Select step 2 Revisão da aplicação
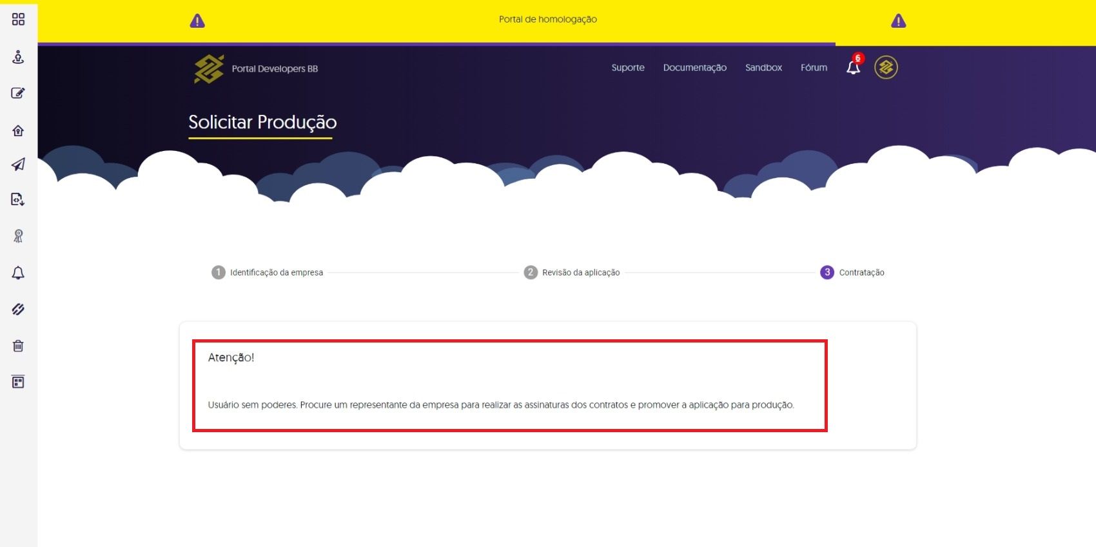The width and height of the screenshot is (1096, 547). 572,272
